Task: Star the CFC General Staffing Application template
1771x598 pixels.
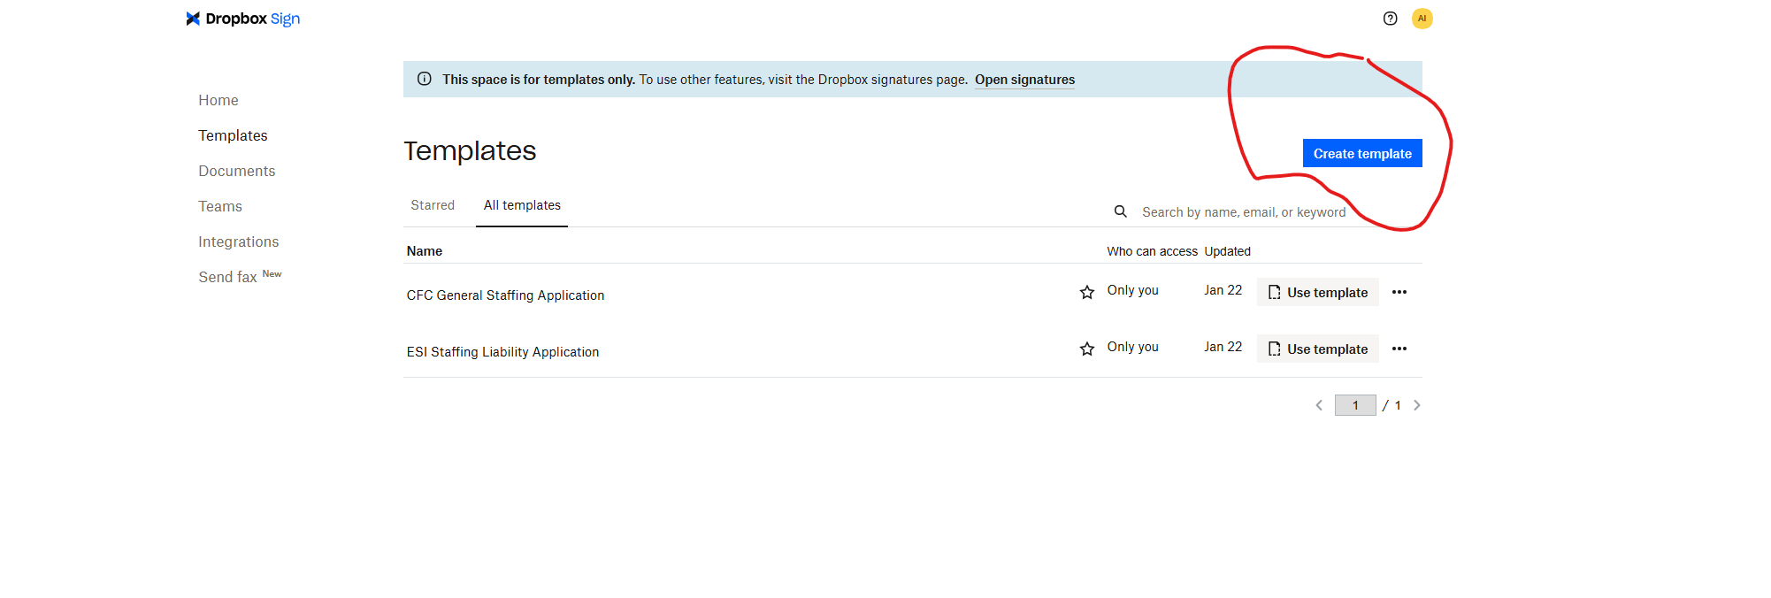Action: tap(1087, 293)
